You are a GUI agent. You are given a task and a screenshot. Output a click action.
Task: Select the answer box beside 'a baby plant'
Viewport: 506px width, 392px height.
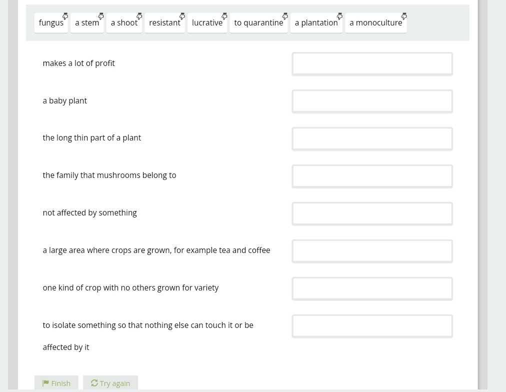(372, 101)
